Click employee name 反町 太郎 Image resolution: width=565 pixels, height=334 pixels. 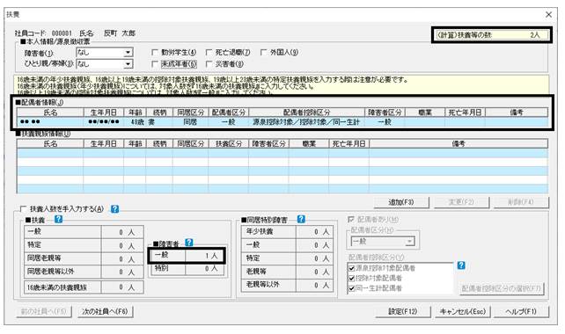coord(120,33)
